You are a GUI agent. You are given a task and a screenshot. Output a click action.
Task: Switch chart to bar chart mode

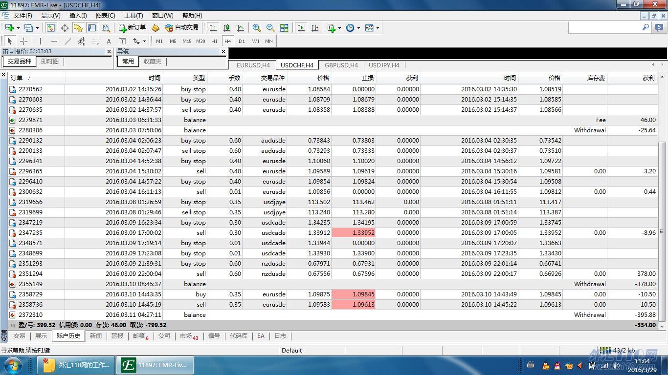point(213,28)
